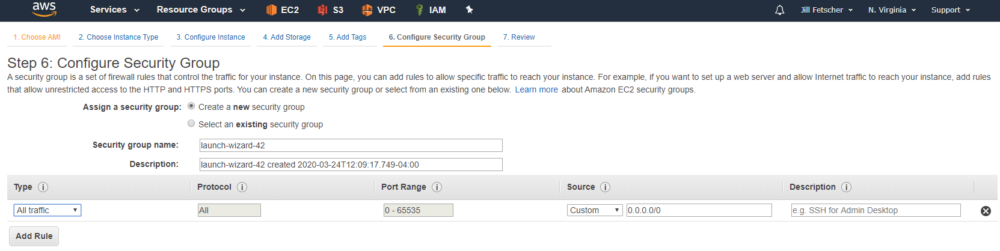This screenshot has height=251, width=1000.
Task: Click the AWS logo home icon
Action: pyautogui.click(x=44, y=9)
